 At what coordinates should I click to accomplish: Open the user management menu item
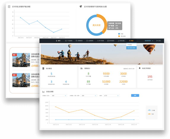pyautogui.click(x=100, y=41)
